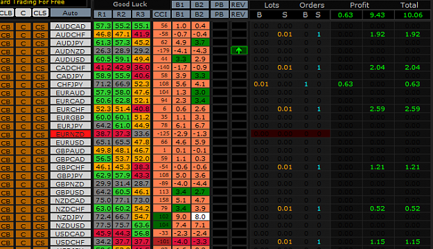Click the upper B1 header button

180,5
